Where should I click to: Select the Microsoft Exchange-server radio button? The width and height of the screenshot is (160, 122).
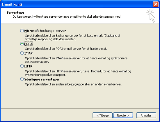point(22,31)
